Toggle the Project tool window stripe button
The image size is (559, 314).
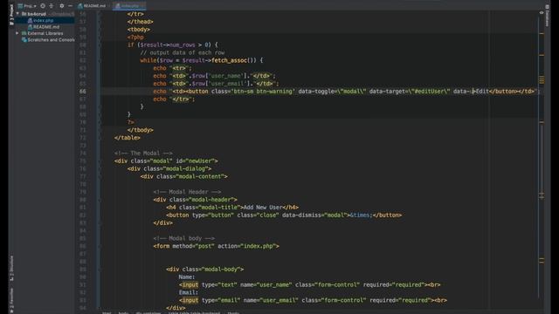click(11, 15)
